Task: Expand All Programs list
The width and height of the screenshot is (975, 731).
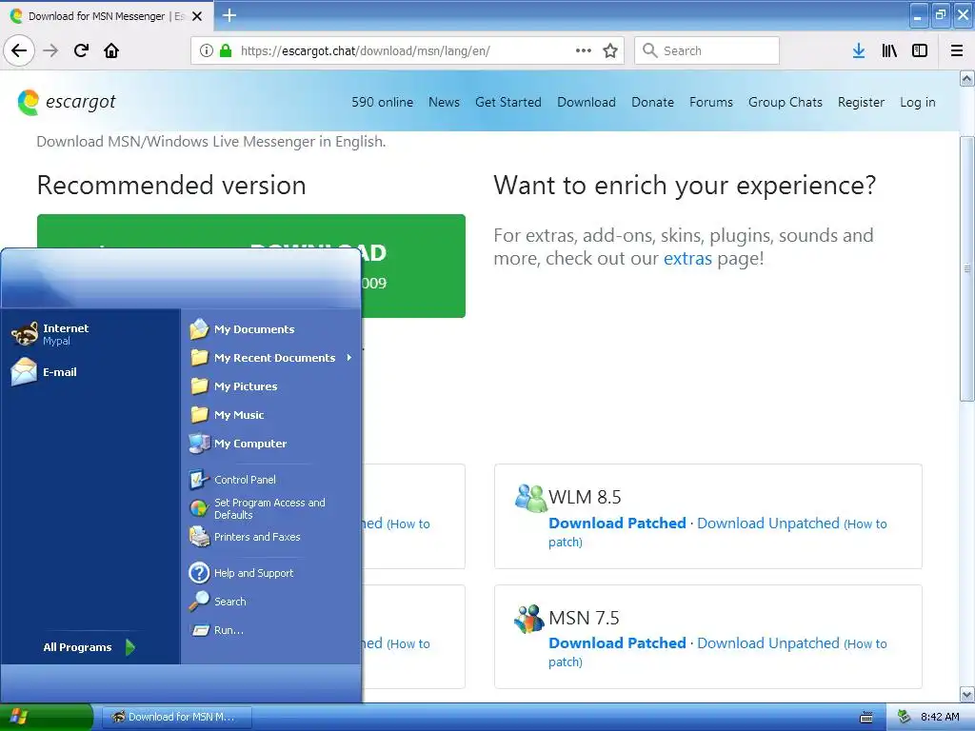Action: [89, 647]
